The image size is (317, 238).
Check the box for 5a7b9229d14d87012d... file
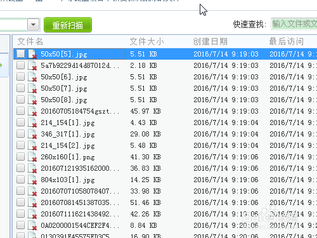coord(21,65)
